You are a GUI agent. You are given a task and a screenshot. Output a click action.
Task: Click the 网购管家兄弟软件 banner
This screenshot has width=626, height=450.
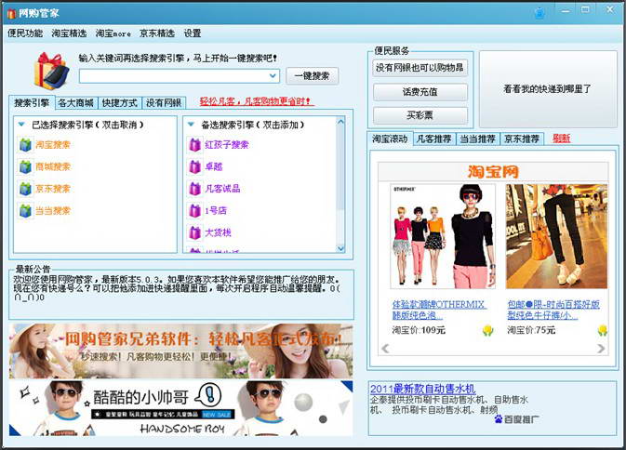(x=180, y=351)
